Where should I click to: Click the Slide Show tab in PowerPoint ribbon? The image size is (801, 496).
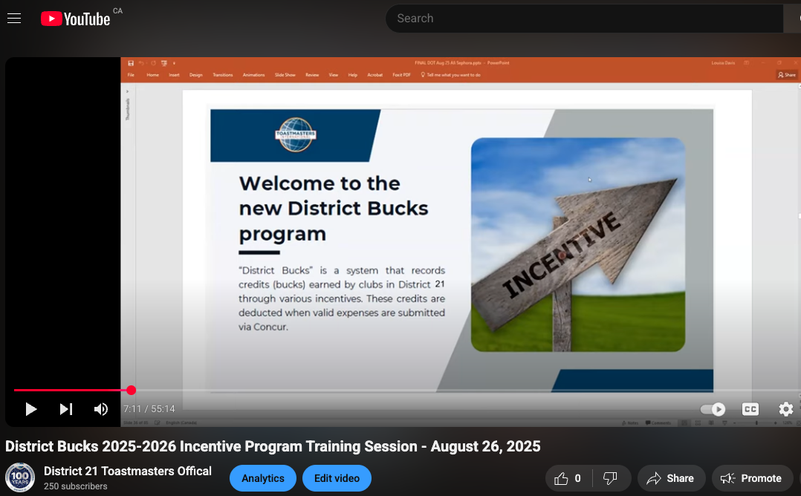[x=285, y=75]
